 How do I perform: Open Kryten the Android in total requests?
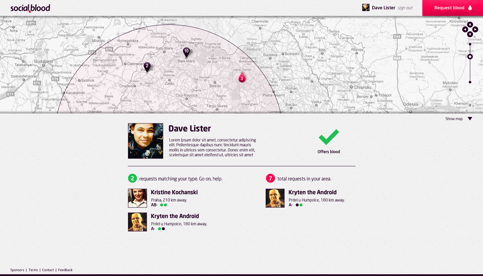pos(313,192)
